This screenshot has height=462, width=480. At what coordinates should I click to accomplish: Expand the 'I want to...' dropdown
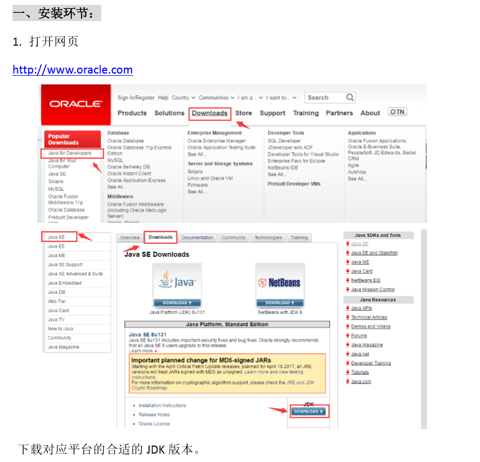click(281, 97)
